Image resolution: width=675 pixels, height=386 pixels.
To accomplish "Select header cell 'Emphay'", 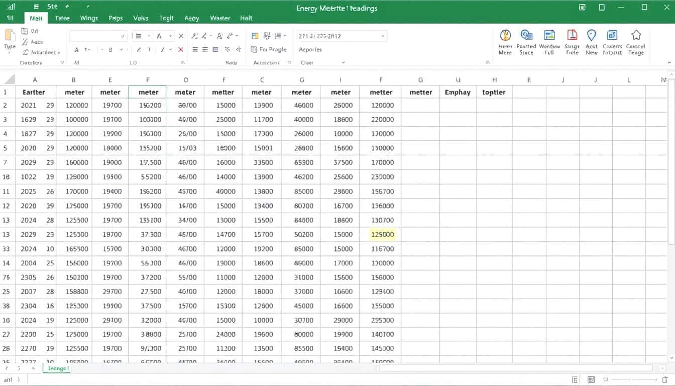I will (458, 92).
